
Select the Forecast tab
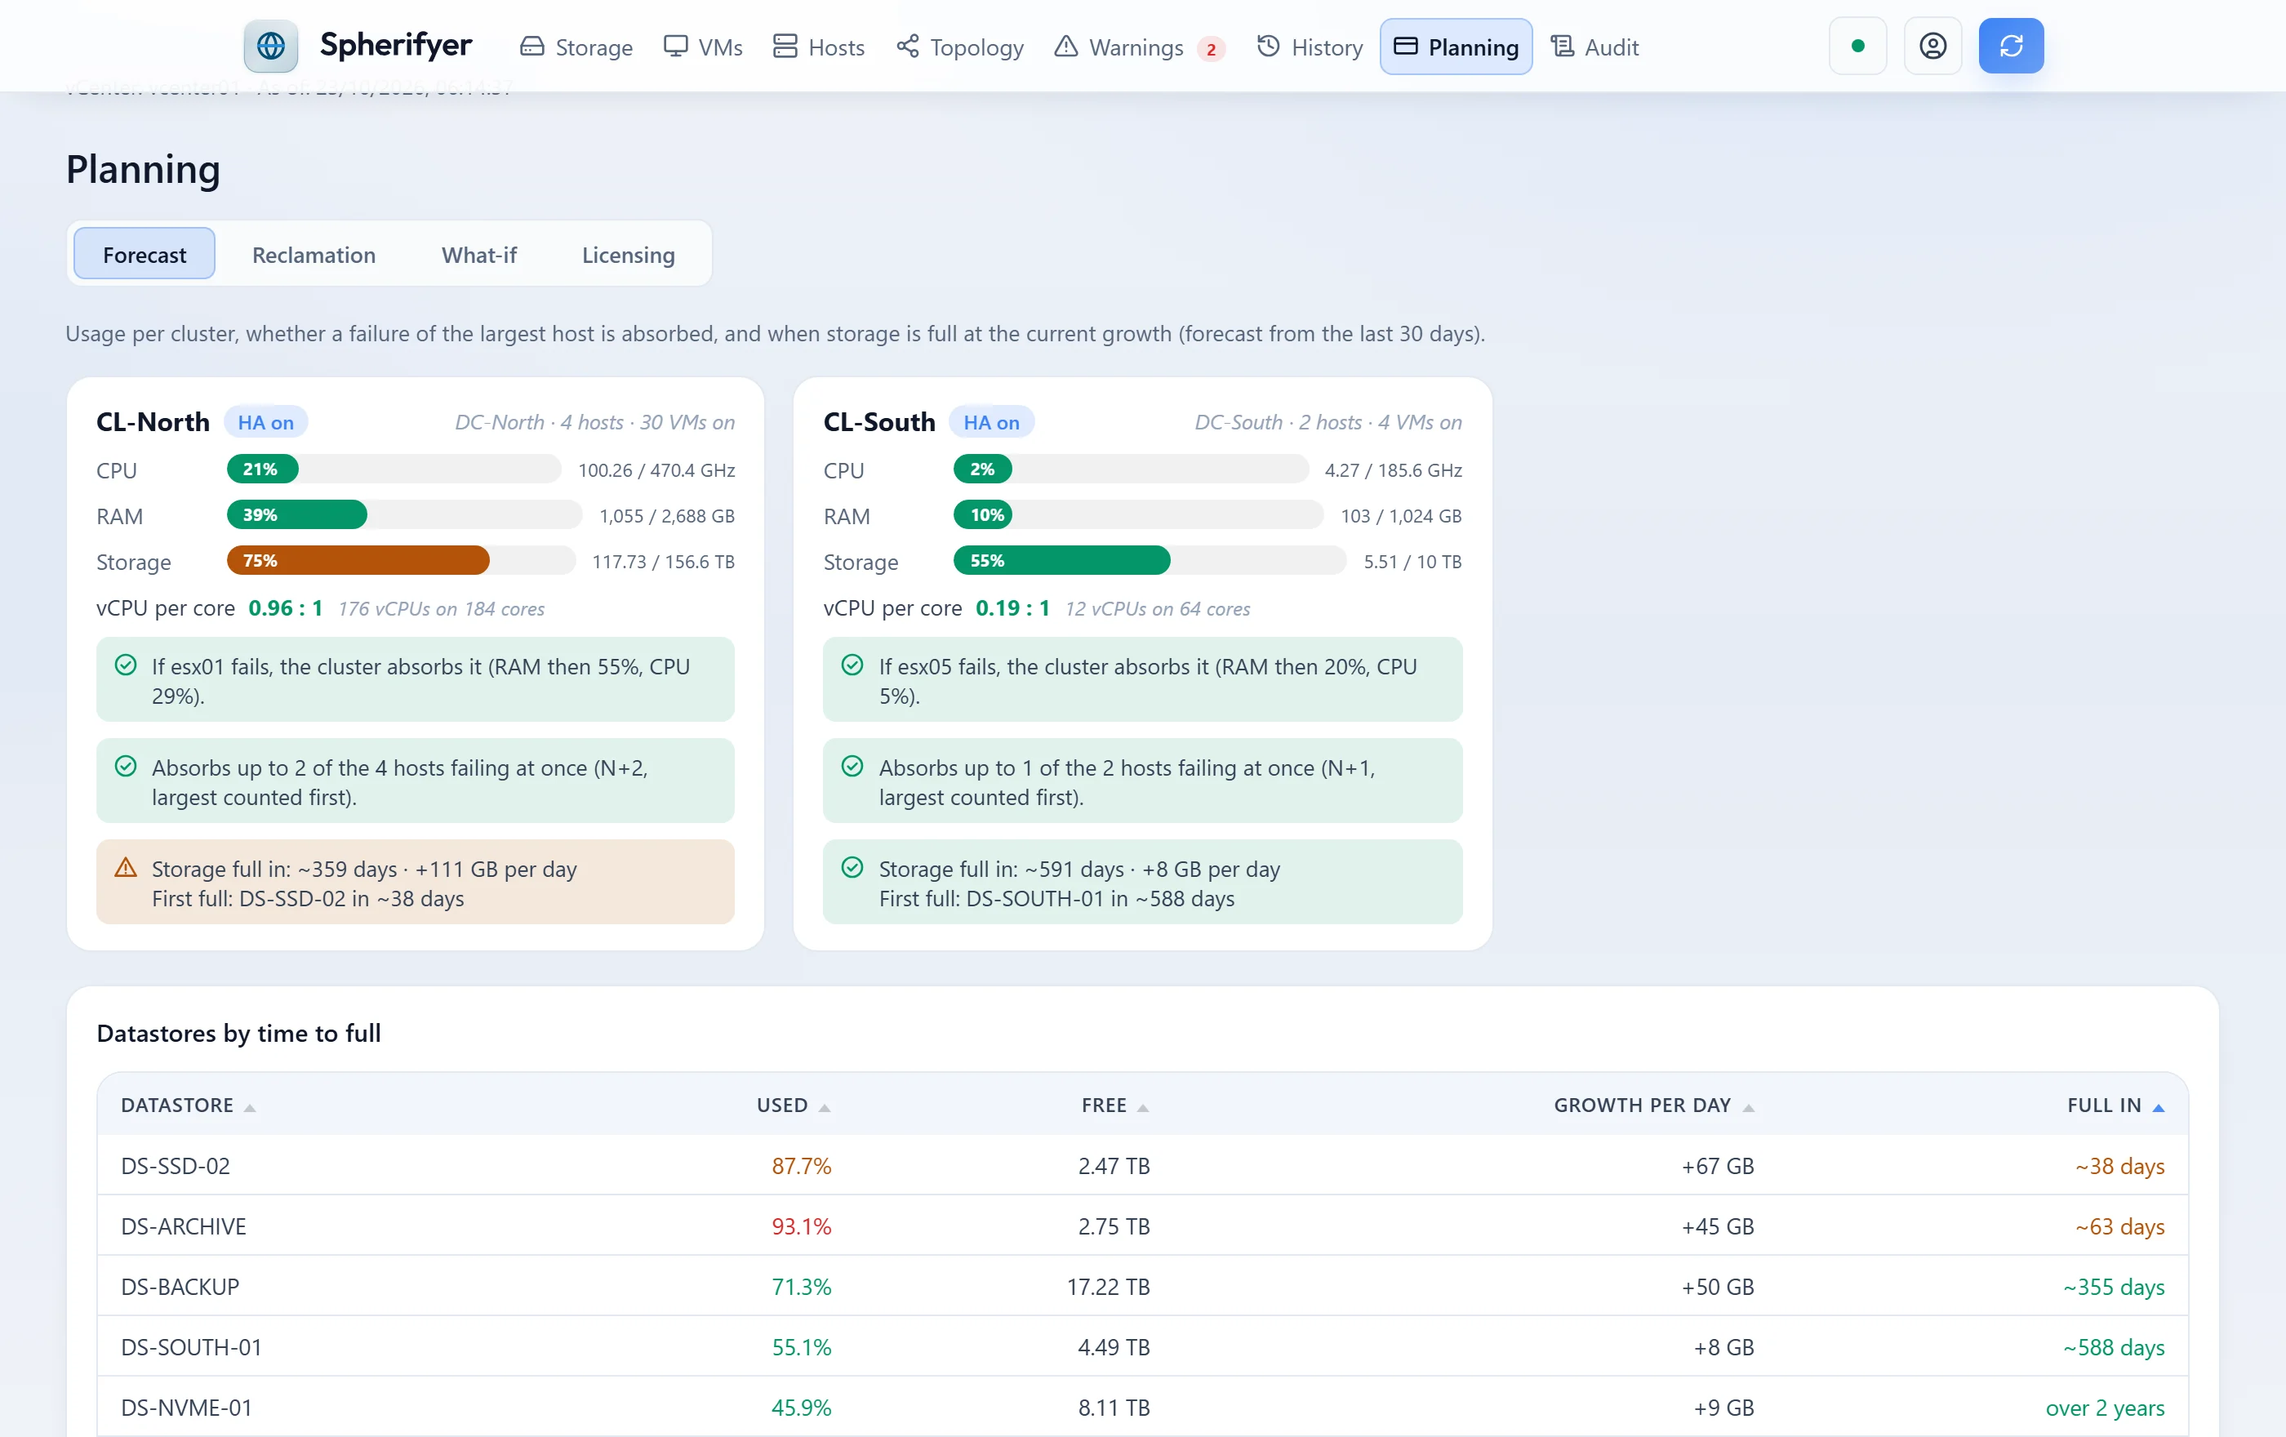click(145, 255)
